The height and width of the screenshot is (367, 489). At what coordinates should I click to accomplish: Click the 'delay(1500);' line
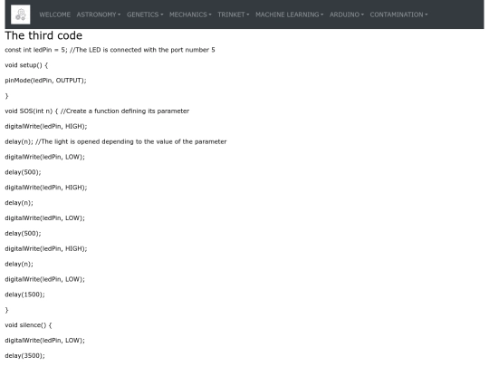[x=25, y=295]
